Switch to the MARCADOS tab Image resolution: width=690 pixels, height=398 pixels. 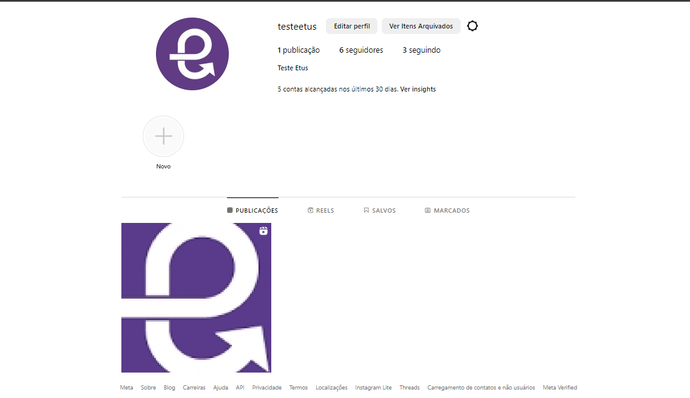(x=447, y=210)
